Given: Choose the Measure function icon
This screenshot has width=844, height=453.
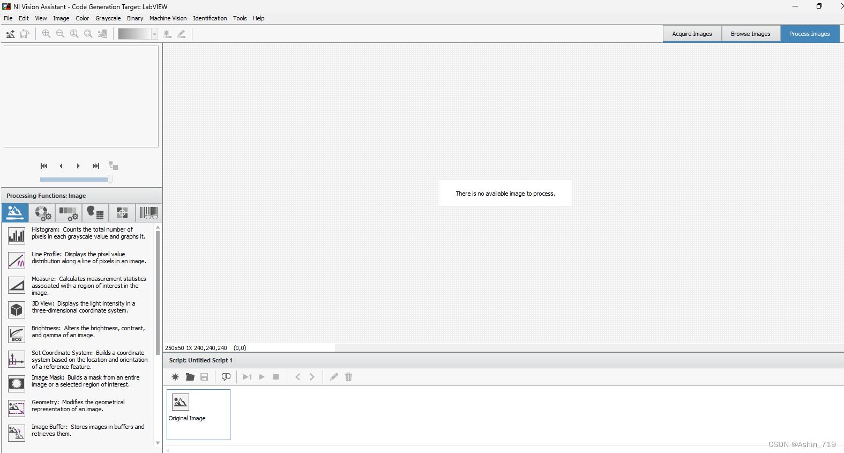Looking at the screenshot, I should coord(17,285).
